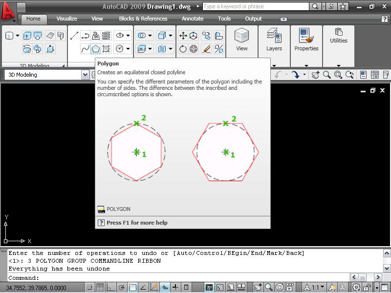The image size is (391, 293).
Task: Toggle Snap Mode in status bar
Action: [89, 288]
